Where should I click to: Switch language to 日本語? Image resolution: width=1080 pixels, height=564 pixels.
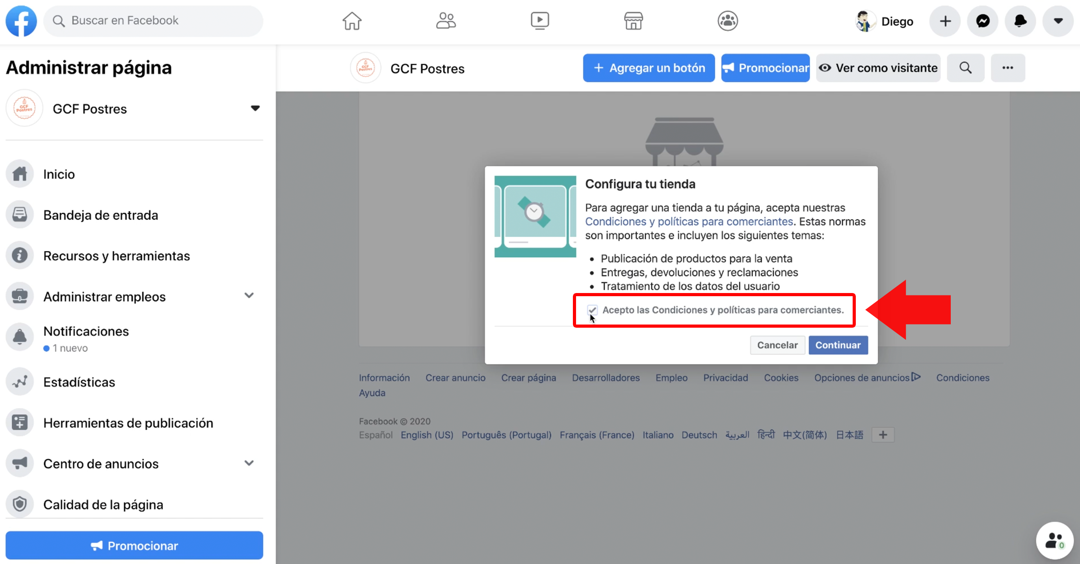click(850, 434)
